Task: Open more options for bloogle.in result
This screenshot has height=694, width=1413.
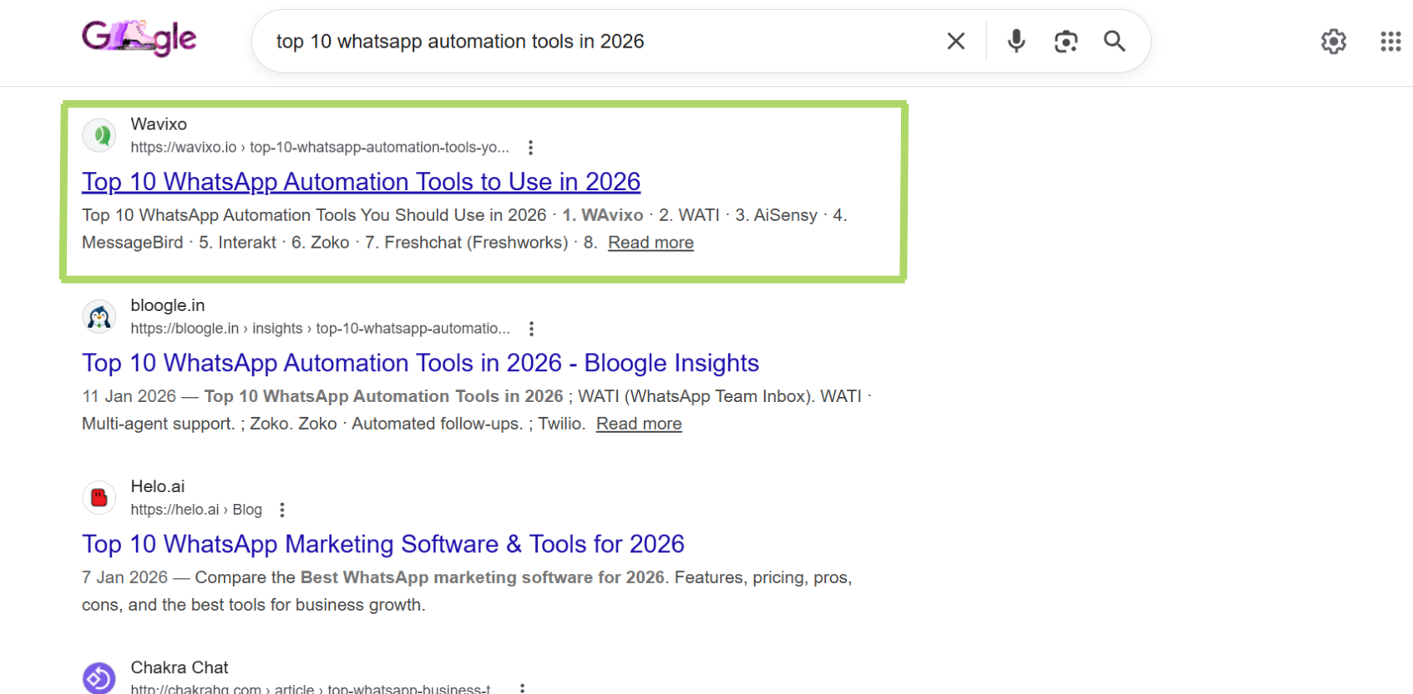Action: coord(531,329)
